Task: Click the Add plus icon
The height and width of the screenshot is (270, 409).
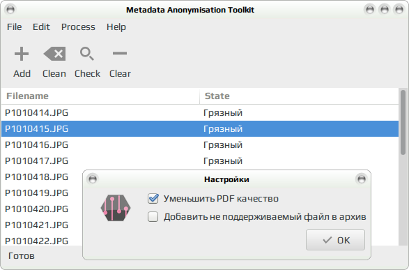Action: [x=22, y=54]
